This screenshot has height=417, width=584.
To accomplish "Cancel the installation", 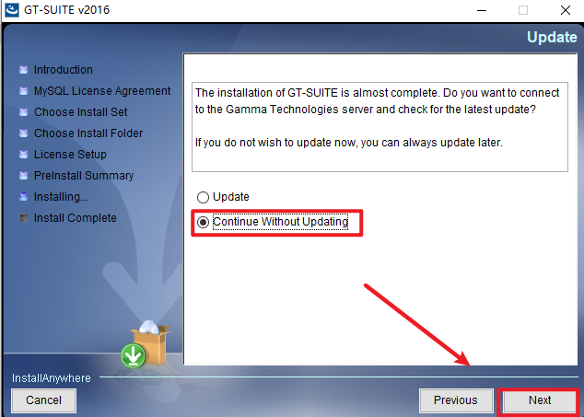I will pyautogui.click(x=43, y=400).
